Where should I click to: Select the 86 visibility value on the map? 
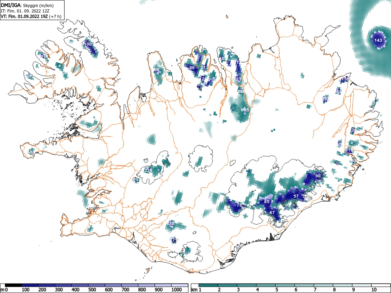tap(192, 68)
